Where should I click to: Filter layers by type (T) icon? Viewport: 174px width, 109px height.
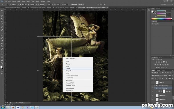[165, 73]
